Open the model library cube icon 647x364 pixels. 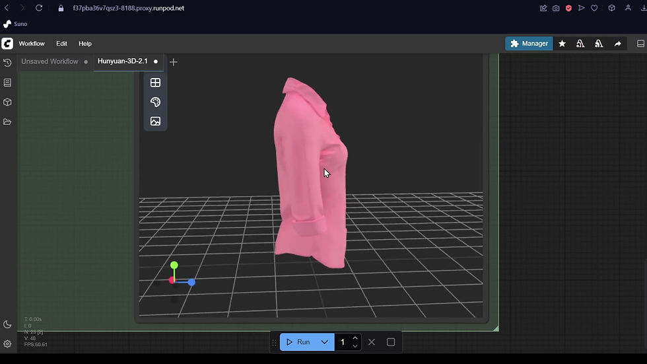[x=7, y=102]
